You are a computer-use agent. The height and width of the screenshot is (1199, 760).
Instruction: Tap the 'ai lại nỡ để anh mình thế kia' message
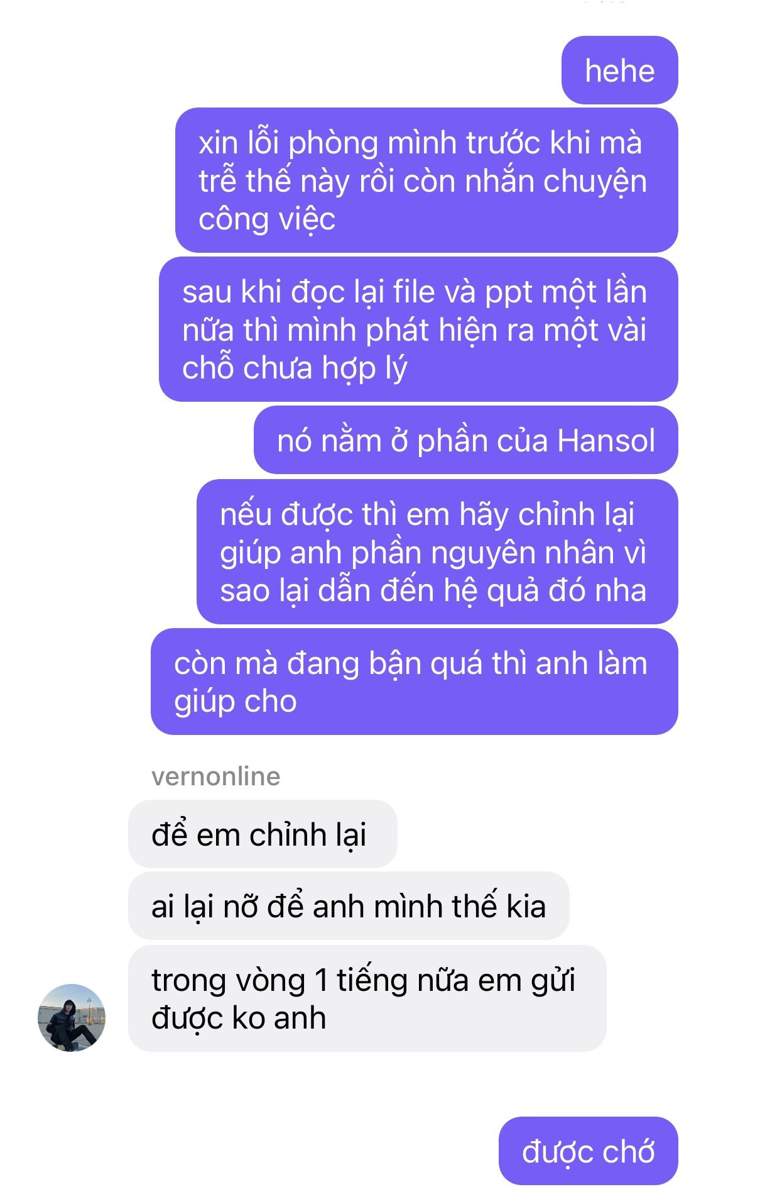point(349,906)
